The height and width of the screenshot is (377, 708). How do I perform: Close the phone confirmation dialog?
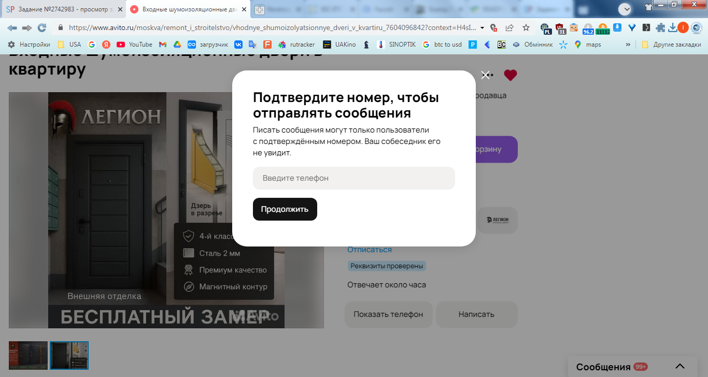click(485, 75)
